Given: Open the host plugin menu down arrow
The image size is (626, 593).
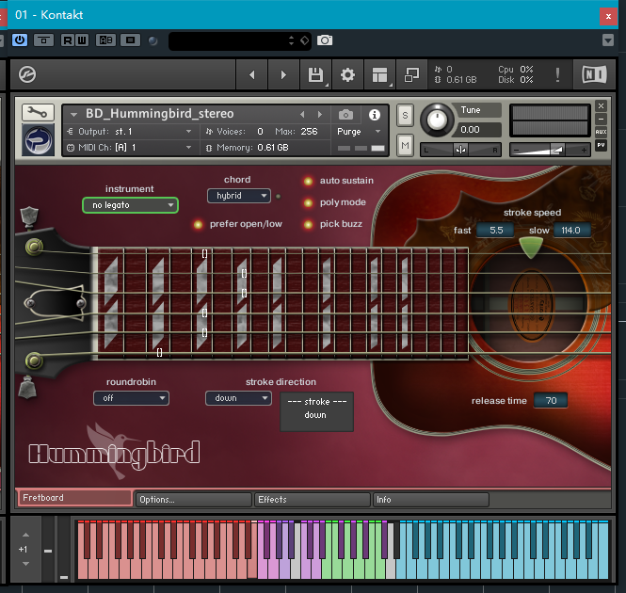Looking at the screenshot, I should pyautogui.click(x=608, y=40).
